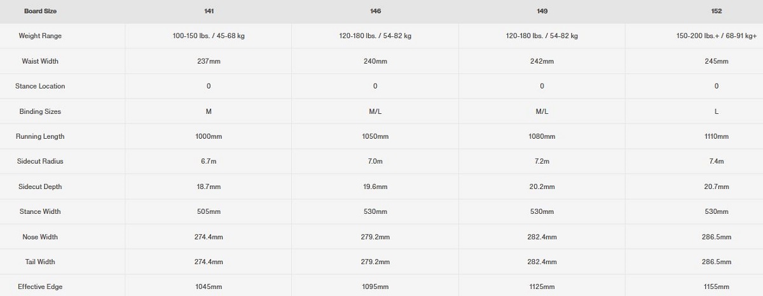Click the Nose Width row label
This screenshot has height=296, width=763.
point(41,237)
